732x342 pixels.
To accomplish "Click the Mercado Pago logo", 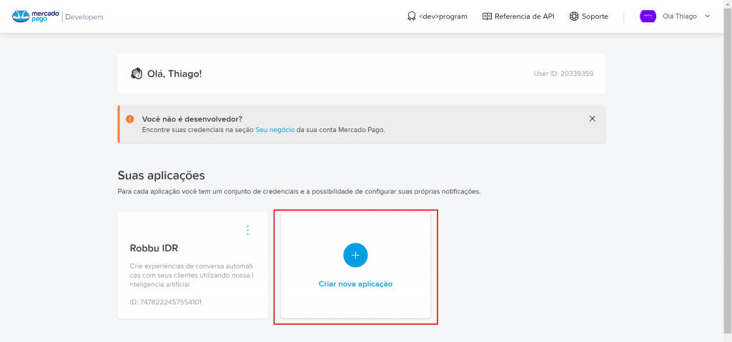I will click(34, 16).
